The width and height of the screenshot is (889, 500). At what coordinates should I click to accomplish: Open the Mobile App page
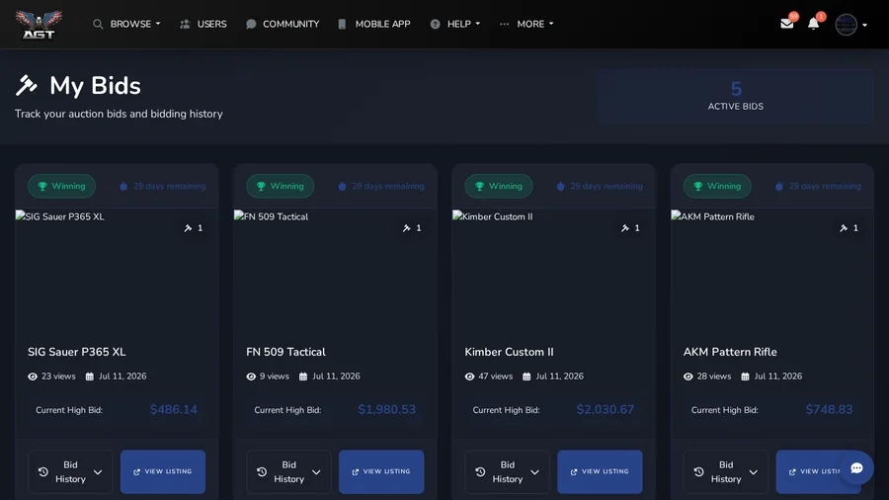pos(373,24)
